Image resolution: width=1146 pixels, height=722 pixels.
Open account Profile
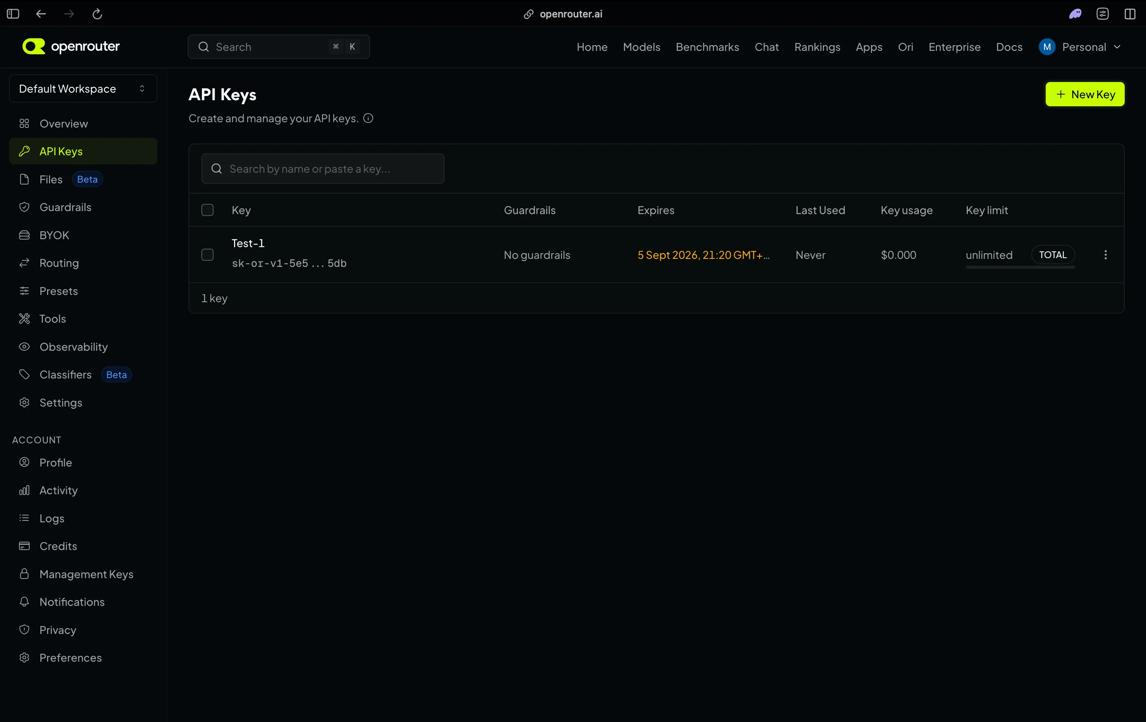coord(83,462)
